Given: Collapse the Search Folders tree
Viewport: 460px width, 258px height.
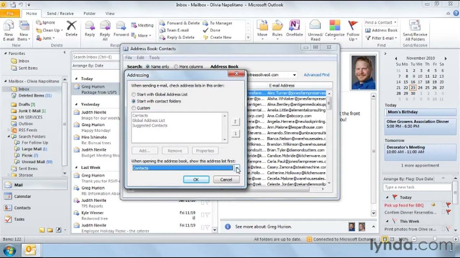Looking at the screenshot, I should (9, 137).
